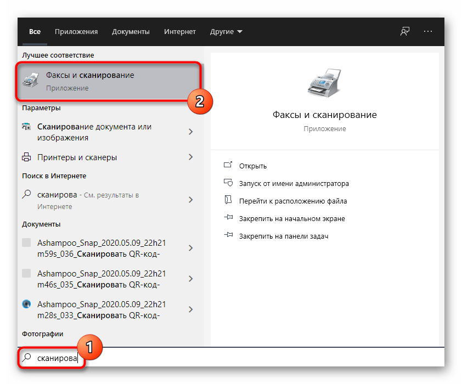Viewport: 462px width, 384px height.
Task: Switch to the 'Документы' tab
Action: (131, 32)
